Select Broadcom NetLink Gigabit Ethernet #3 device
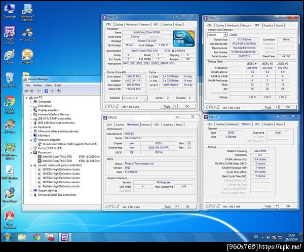 70,144
